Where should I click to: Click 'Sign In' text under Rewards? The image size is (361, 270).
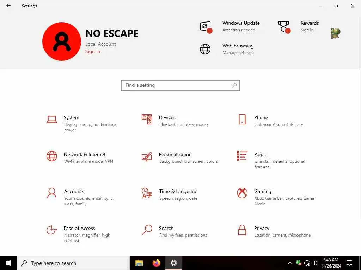click(307, 30)
